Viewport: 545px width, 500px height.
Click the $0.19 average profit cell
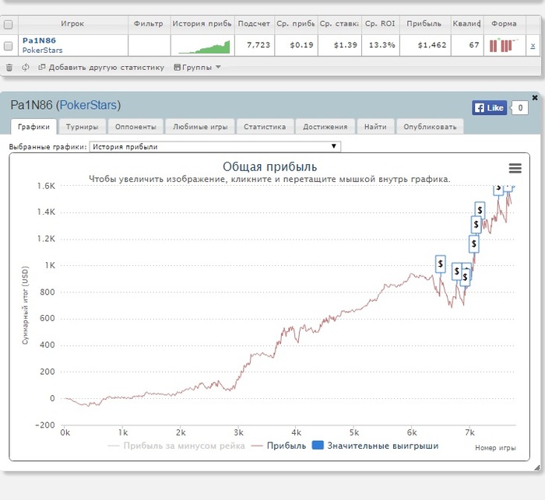(297, 45)
